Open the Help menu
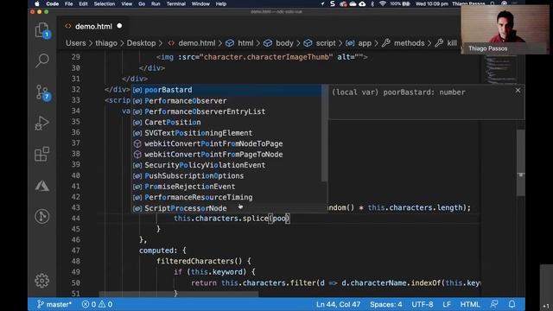553x311 pixels. click(x=221, y=3)
